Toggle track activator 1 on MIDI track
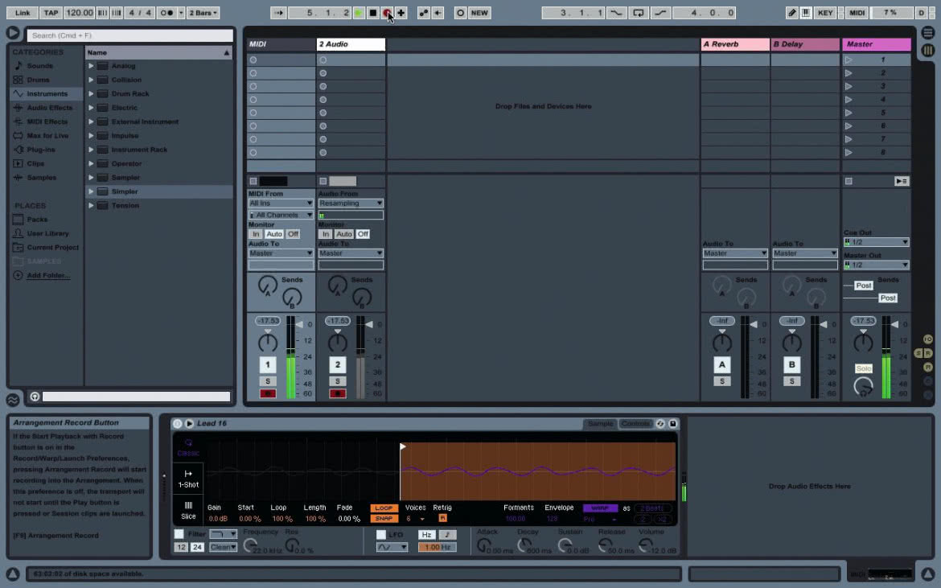941x588 pixels. point(268,364)
